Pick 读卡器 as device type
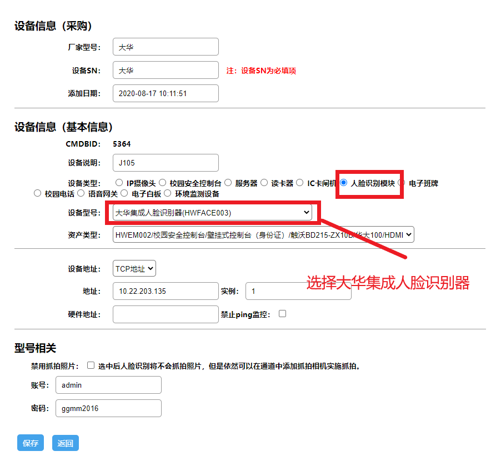This screenshot has width=496, height=456. [264, 183]
